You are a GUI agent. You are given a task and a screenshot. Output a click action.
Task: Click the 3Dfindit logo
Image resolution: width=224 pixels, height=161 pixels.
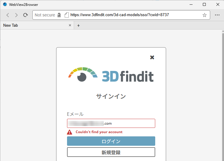(x=111, y=75)
